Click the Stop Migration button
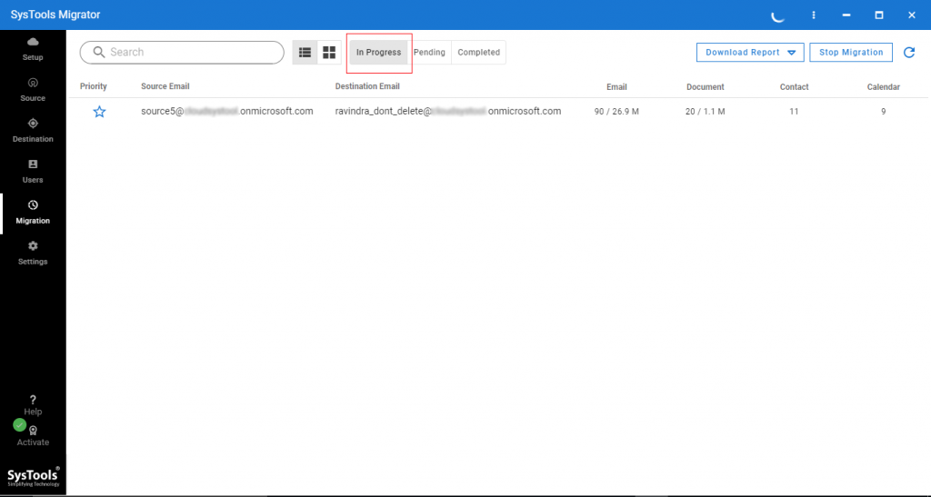Image resolution: width=931 pixels, height=497 pixels. coord(851,52)
